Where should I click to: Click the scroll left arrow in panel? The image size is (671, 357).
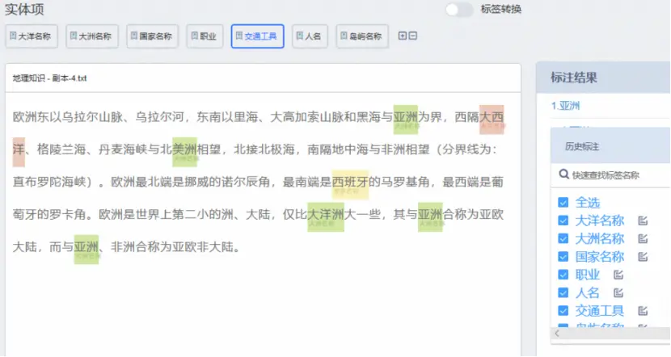(557, 334)
